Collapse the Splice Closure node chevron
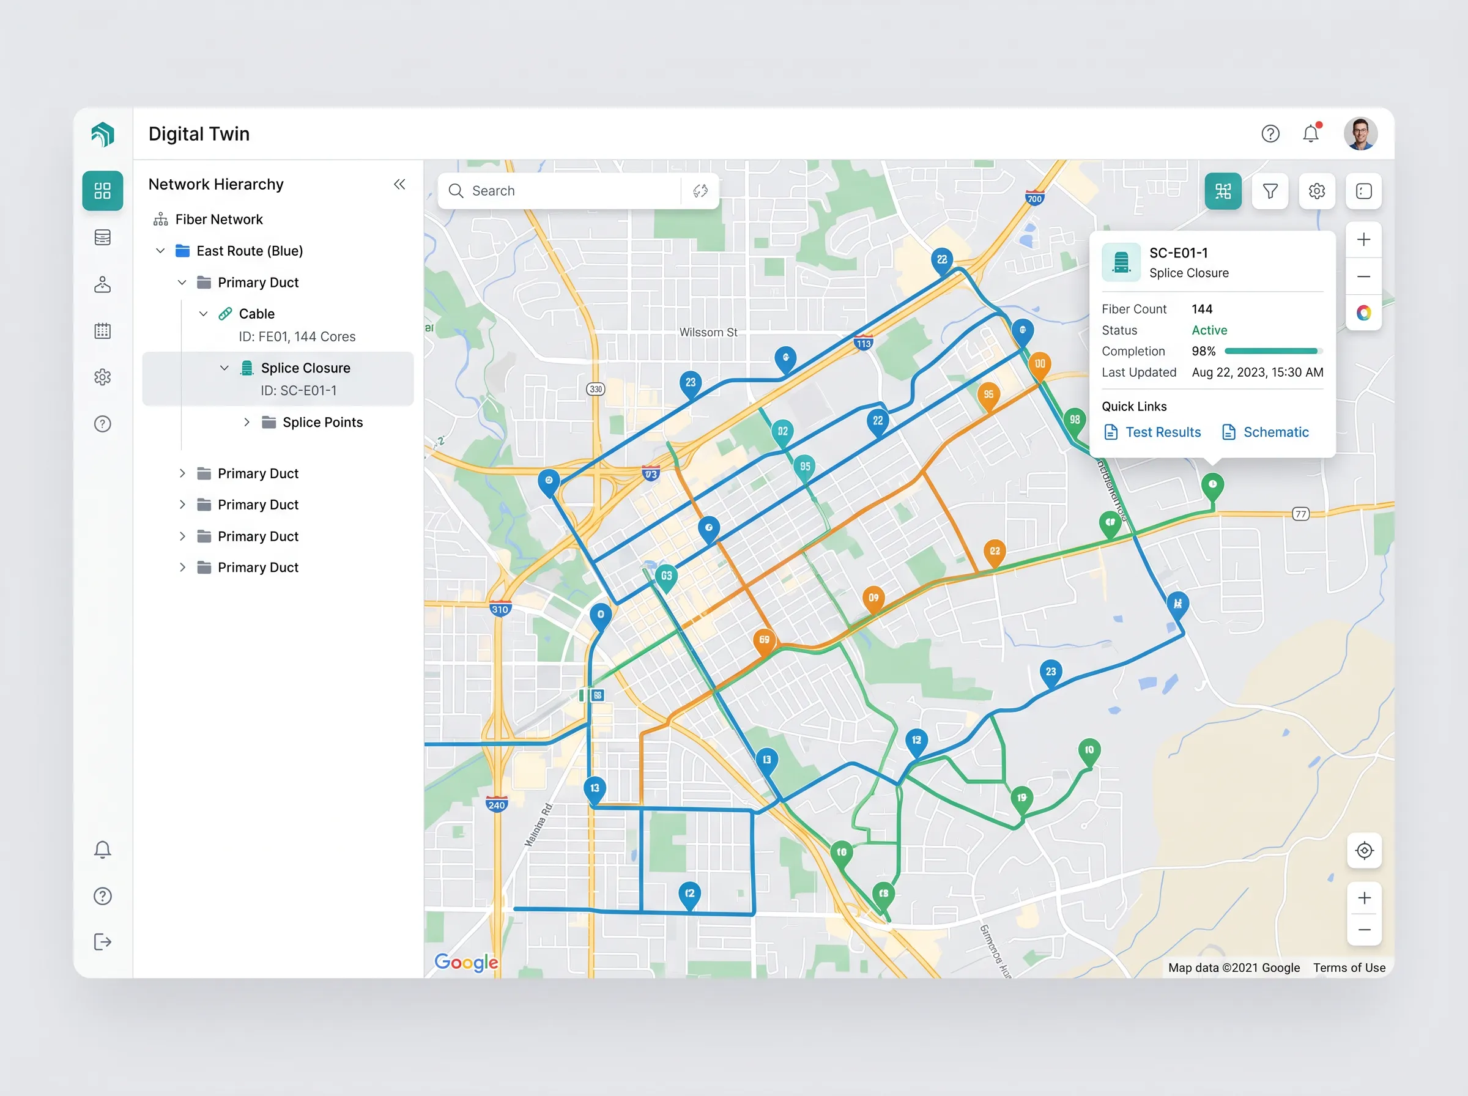Image resolution: width=1468 pixels, height=1096 pixels. tap(225, 368)
